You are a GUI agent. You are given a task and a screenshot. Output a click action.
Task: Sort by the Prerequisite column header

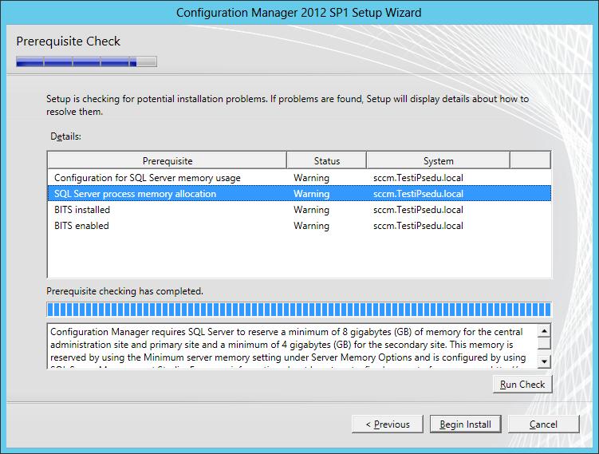pos(167,160)
